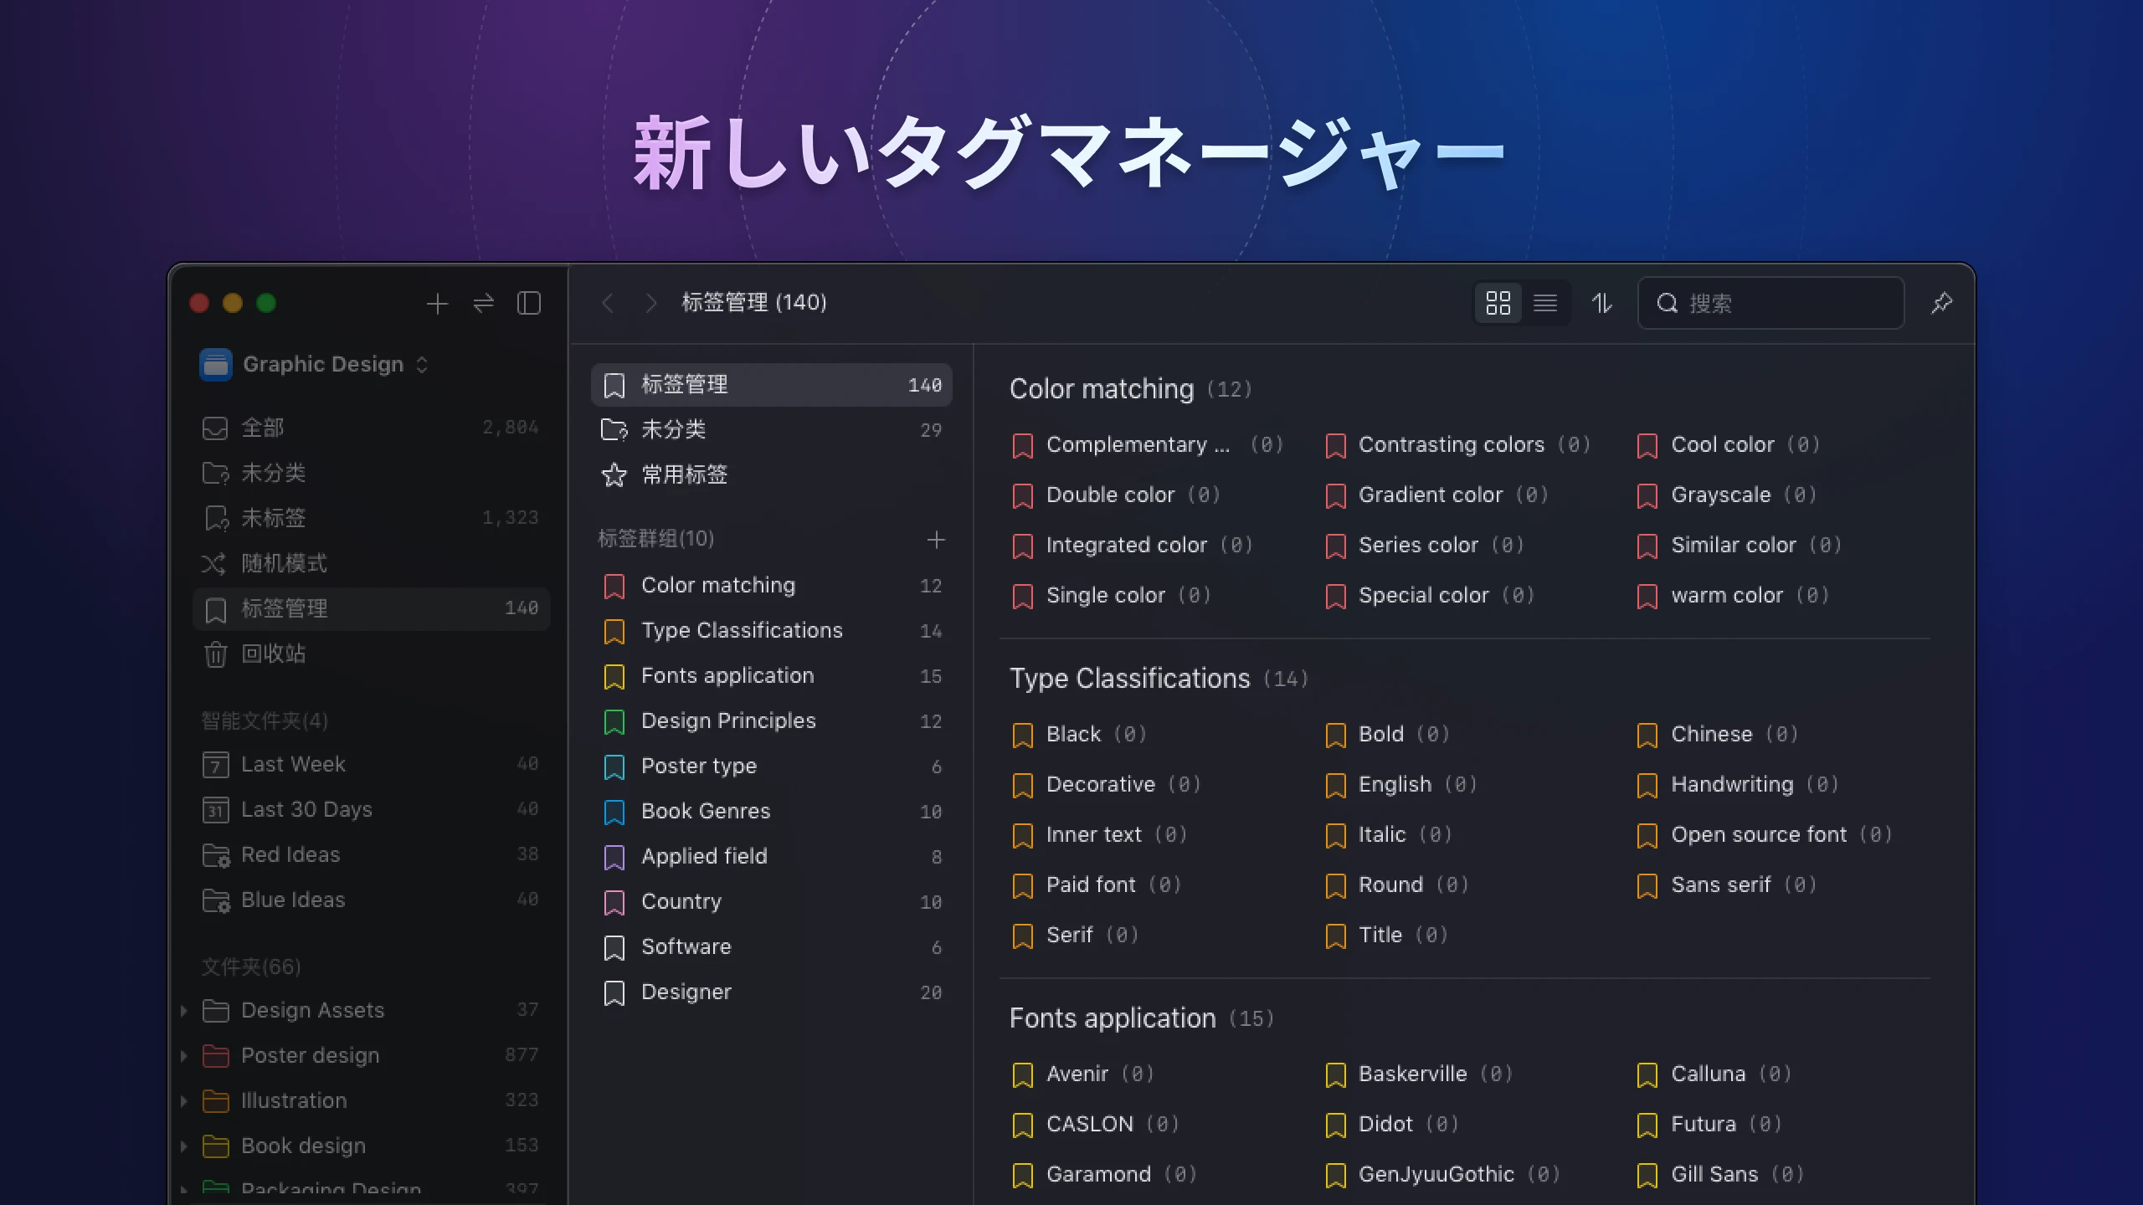The width and height of the screenshot is (2143, 1205).
Task: Open the Last Week smart folder
Action: 371,764
